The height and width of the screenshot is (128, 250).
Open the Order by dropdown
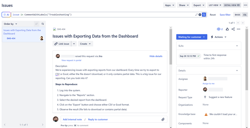click(11, 24)
